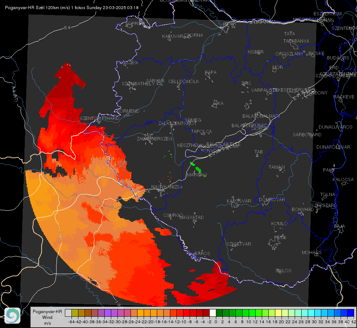
Task: Click the white zero-velocity swatch in the legend
Action: [x=213, y=313]
